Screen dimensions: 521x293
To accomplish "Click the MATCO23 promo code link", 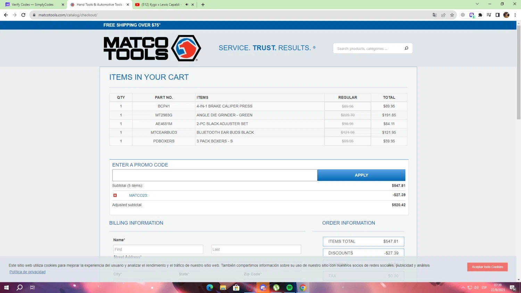I will click(x=138, y=195).
